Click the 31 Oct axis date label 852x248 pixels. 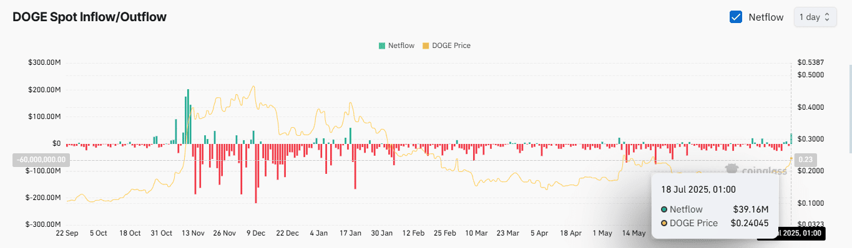pos(162,233)
